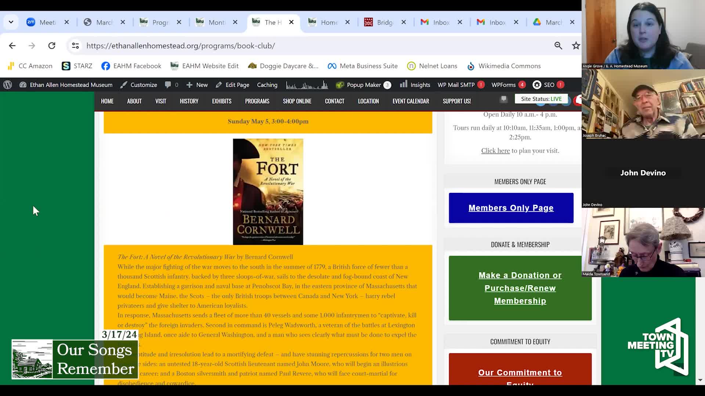705x396 pixels.
Task: Open the SUPPORT US! page
Action: pyautogui.click(x=457, y=101)
